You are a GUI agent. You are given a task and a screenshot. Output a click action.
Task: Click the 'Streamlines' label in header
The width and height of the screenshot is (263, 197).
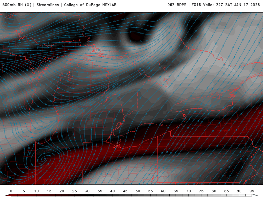coord(48,5)
